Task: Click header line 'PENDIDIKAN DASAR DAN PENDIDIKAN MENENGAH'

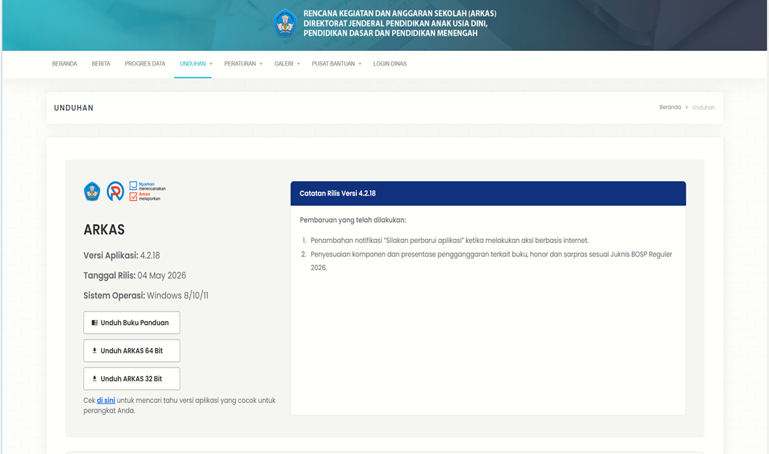Action: (x=390, y=34)
